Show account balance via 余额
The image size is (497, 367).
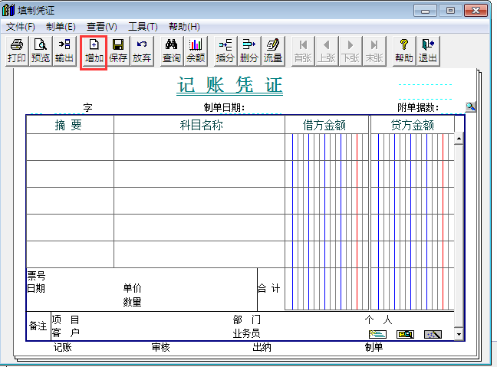click(196, 51)
